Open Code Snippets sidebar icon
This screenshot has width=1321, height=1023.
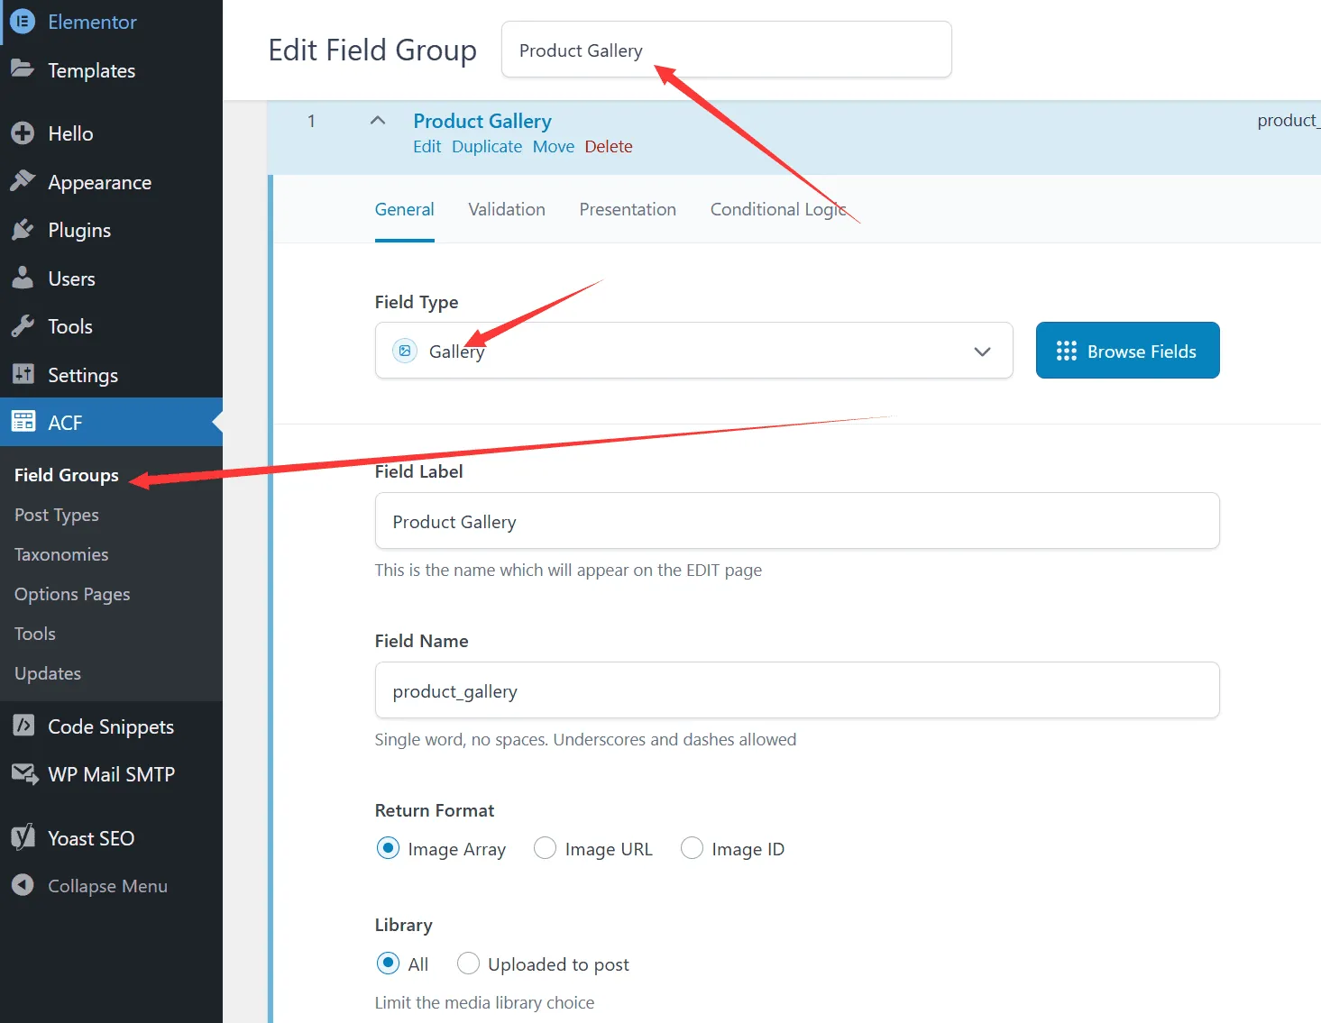[x=23, y=726]
